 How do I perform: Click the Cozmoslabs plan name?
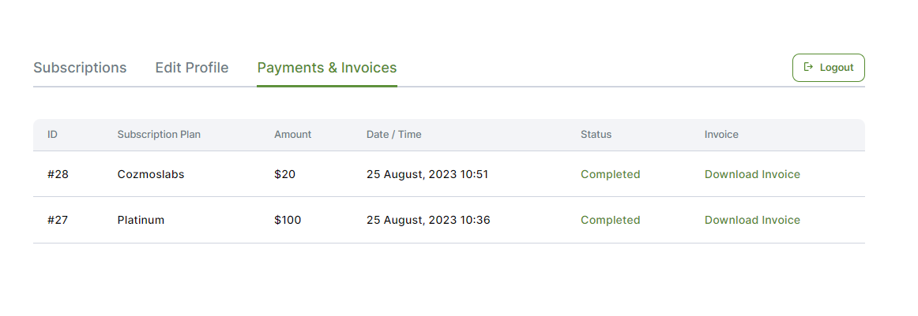(x=150, y=174)
